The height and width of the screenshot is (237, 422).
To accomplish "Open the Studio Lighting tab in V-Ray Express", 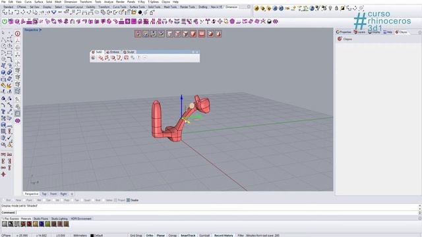I will 59,219.
